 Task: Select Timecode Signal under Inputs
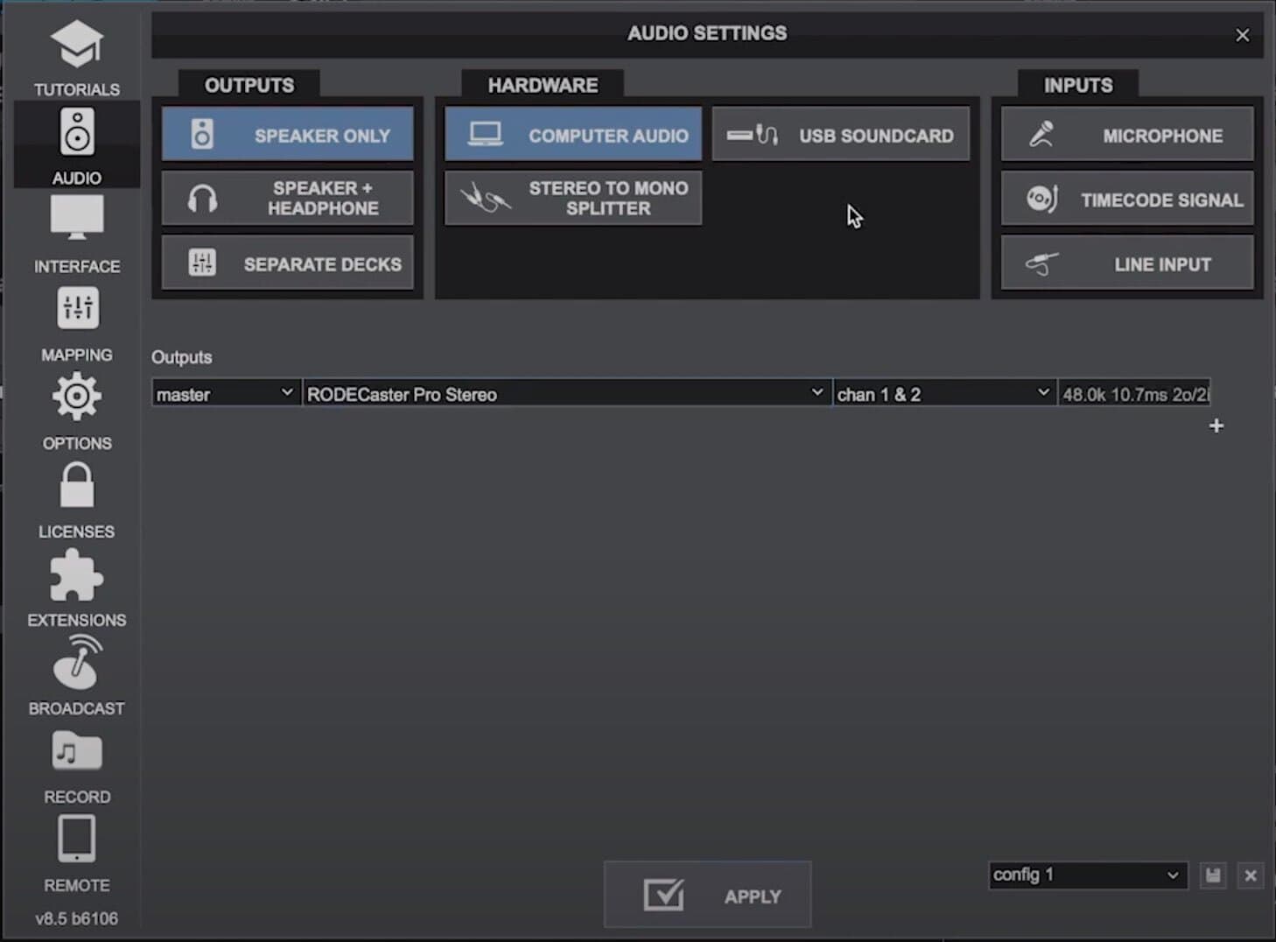(x=1126, y=199)
